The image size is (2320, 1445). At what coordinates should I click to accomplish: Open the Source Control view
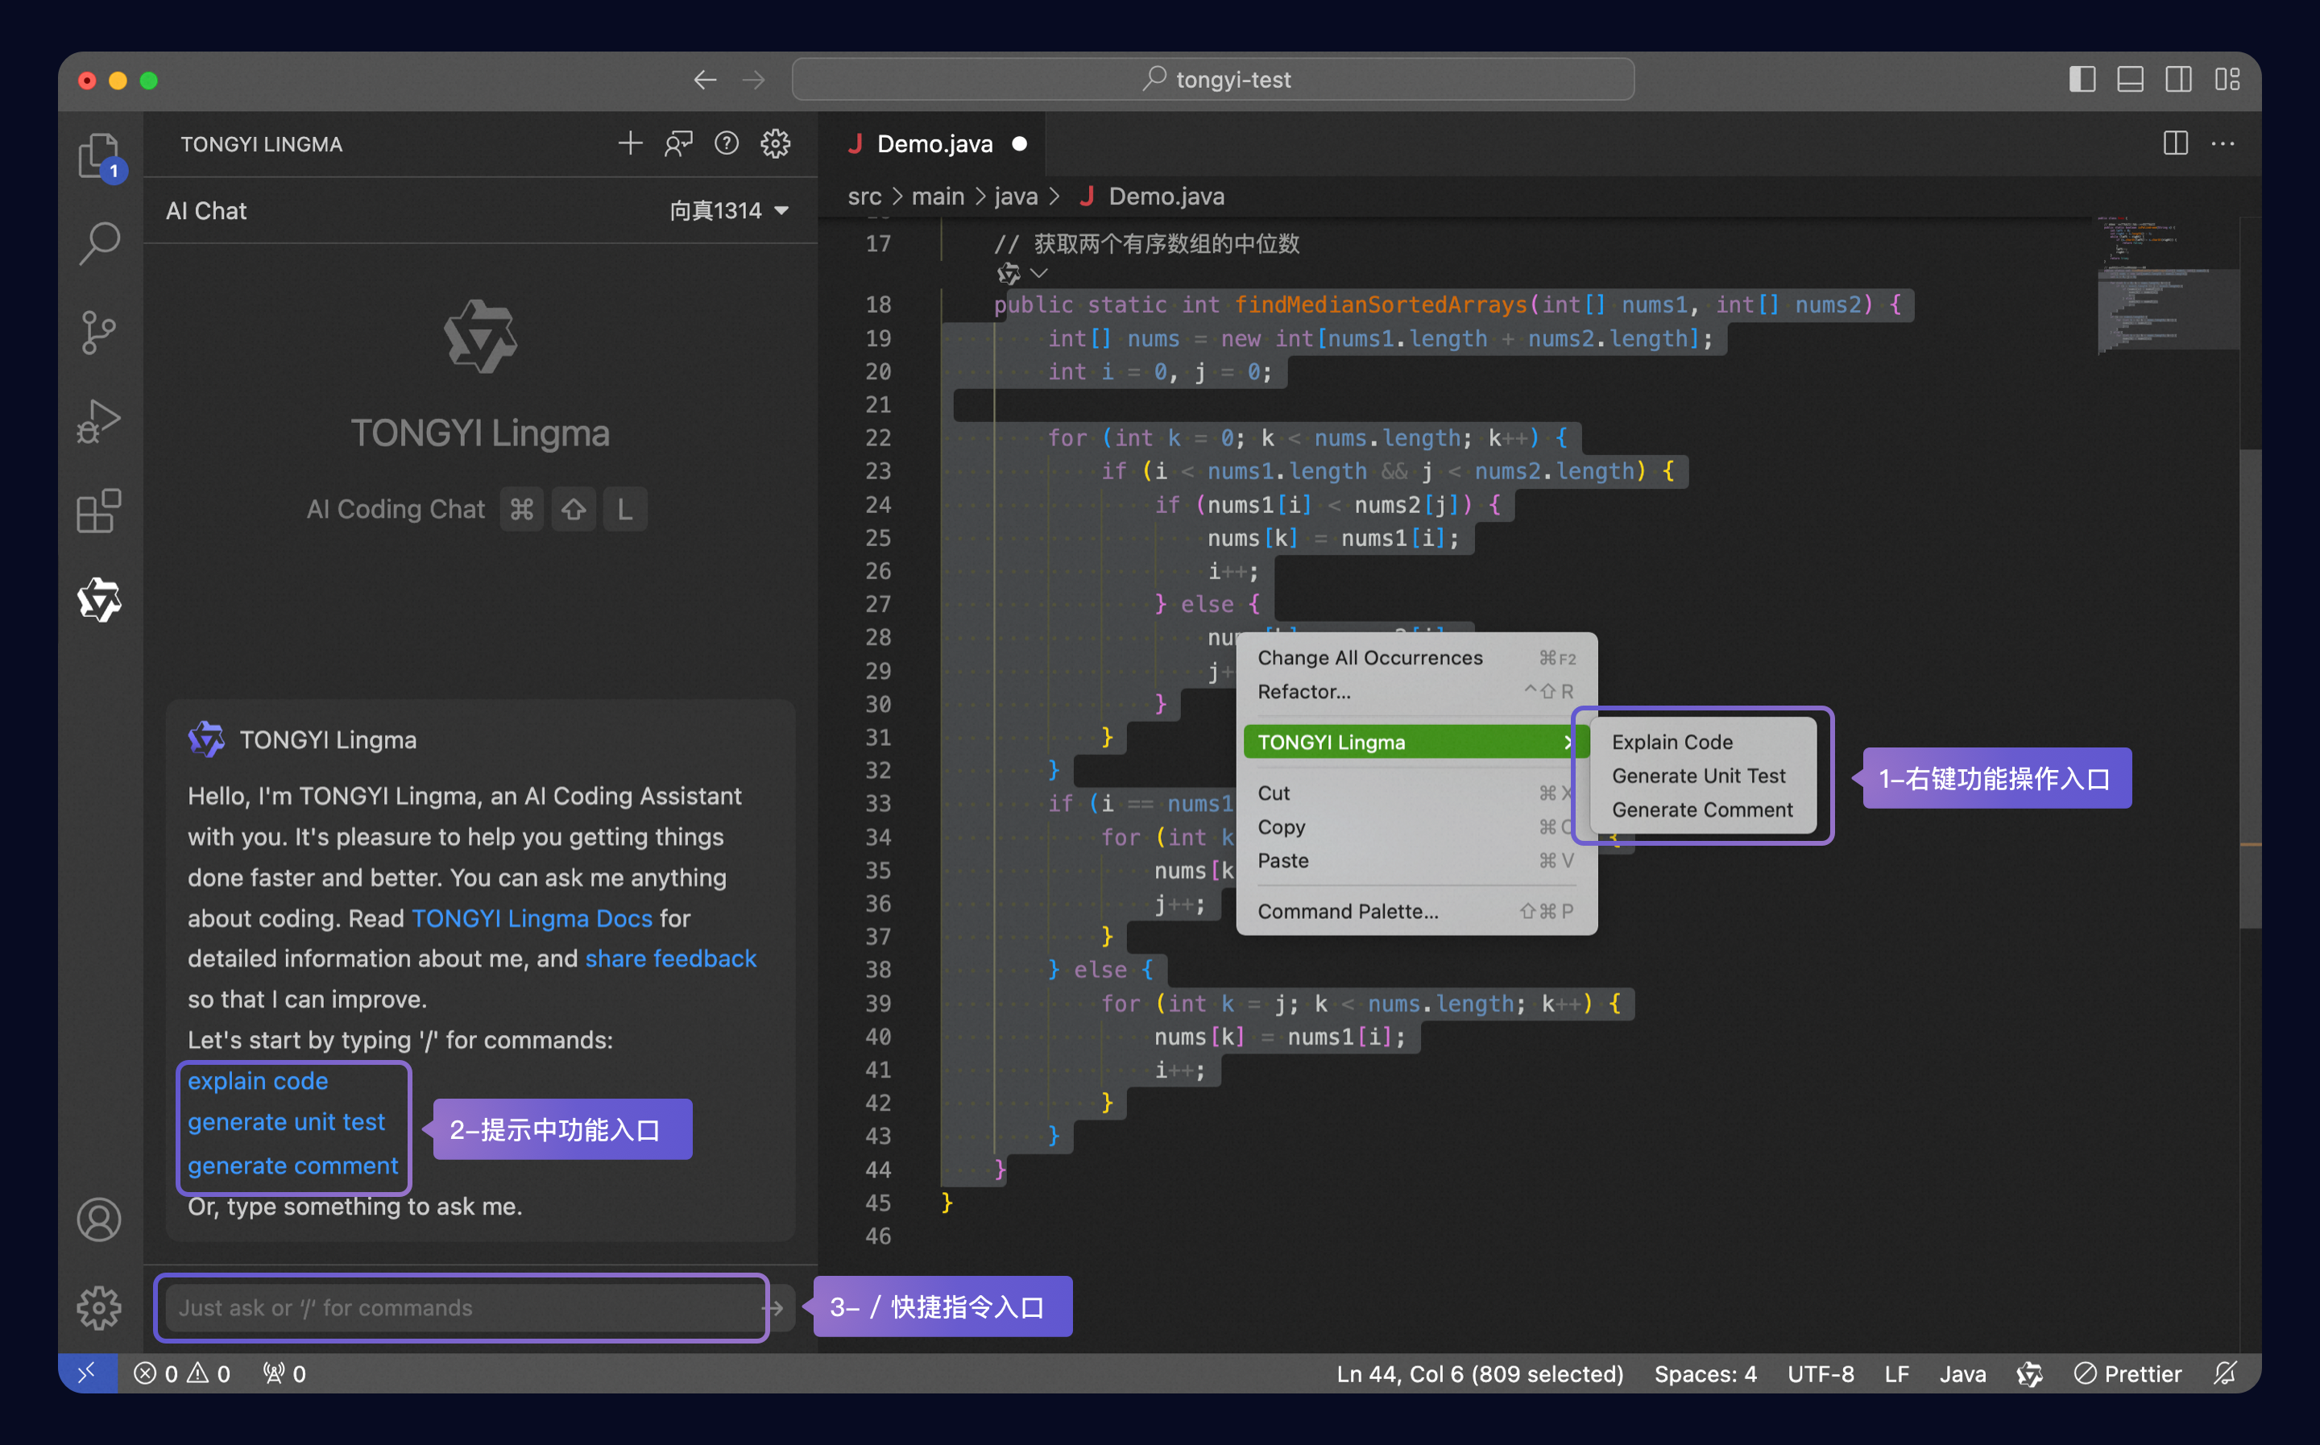(98, 332)
